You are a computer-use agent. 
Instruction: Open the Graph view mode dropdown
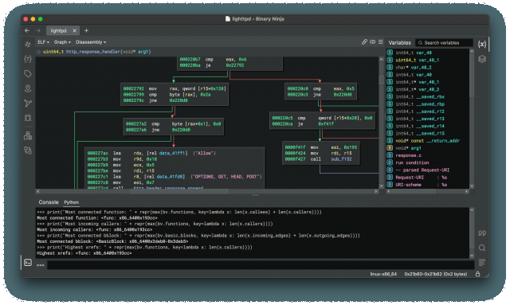pyautogui.click(x=62, y=42)
